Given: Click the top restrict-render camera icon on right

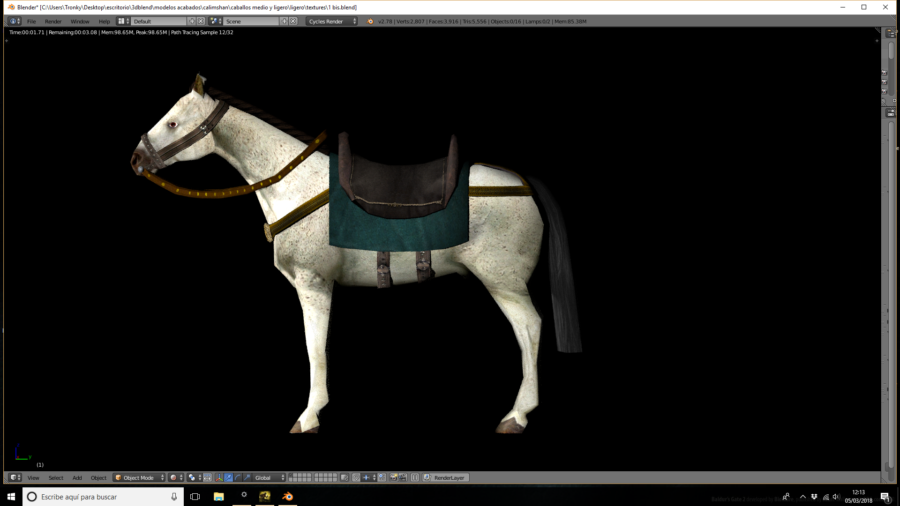Looking at the screenshot, I should tap(885, 73).
